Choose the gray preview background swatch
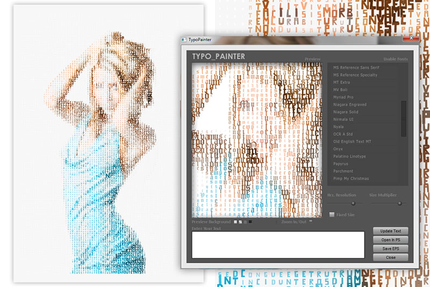 245,221
